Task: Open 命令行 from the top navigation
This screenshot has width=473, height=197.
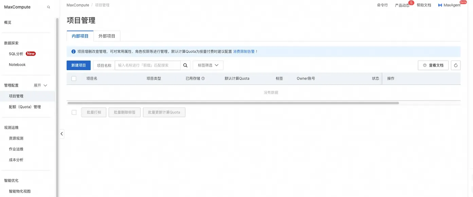Action: (382, 5)
